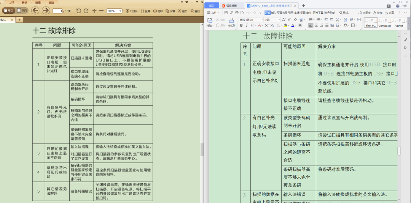Select the 页面布局 ribbon tab
411x203 pixels.
282,13
